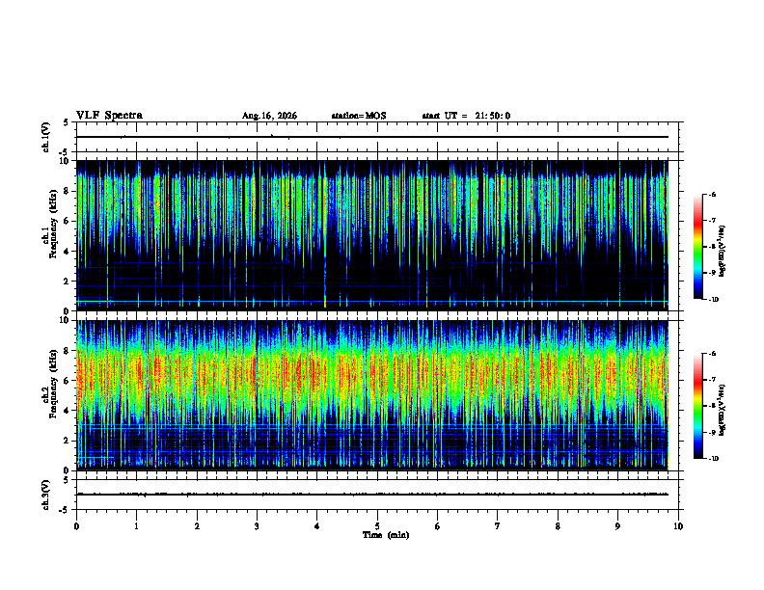The height and width of the screenshot is (590, 764).
Task: Click the 'VLF Spectra' plot title
Action: 109,116
